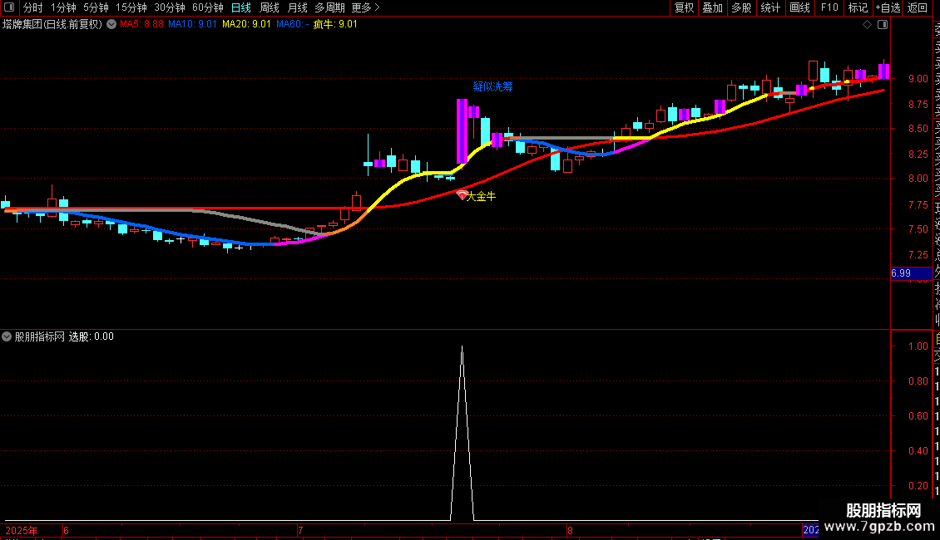Click the MA60: - legend label
Viewport: 940px width, 540px height.
(x=293, y=25)
